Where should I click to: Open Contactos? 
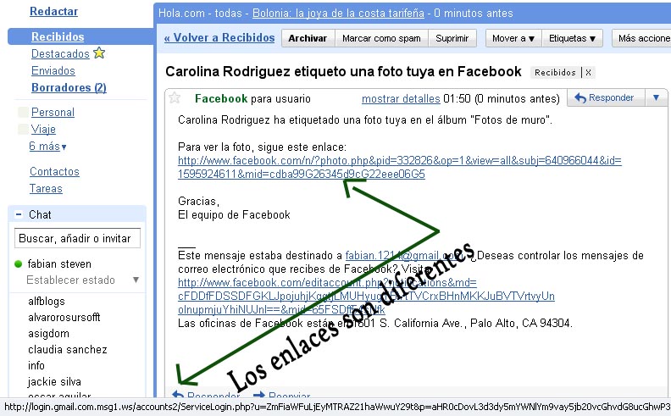click(54, 172)
